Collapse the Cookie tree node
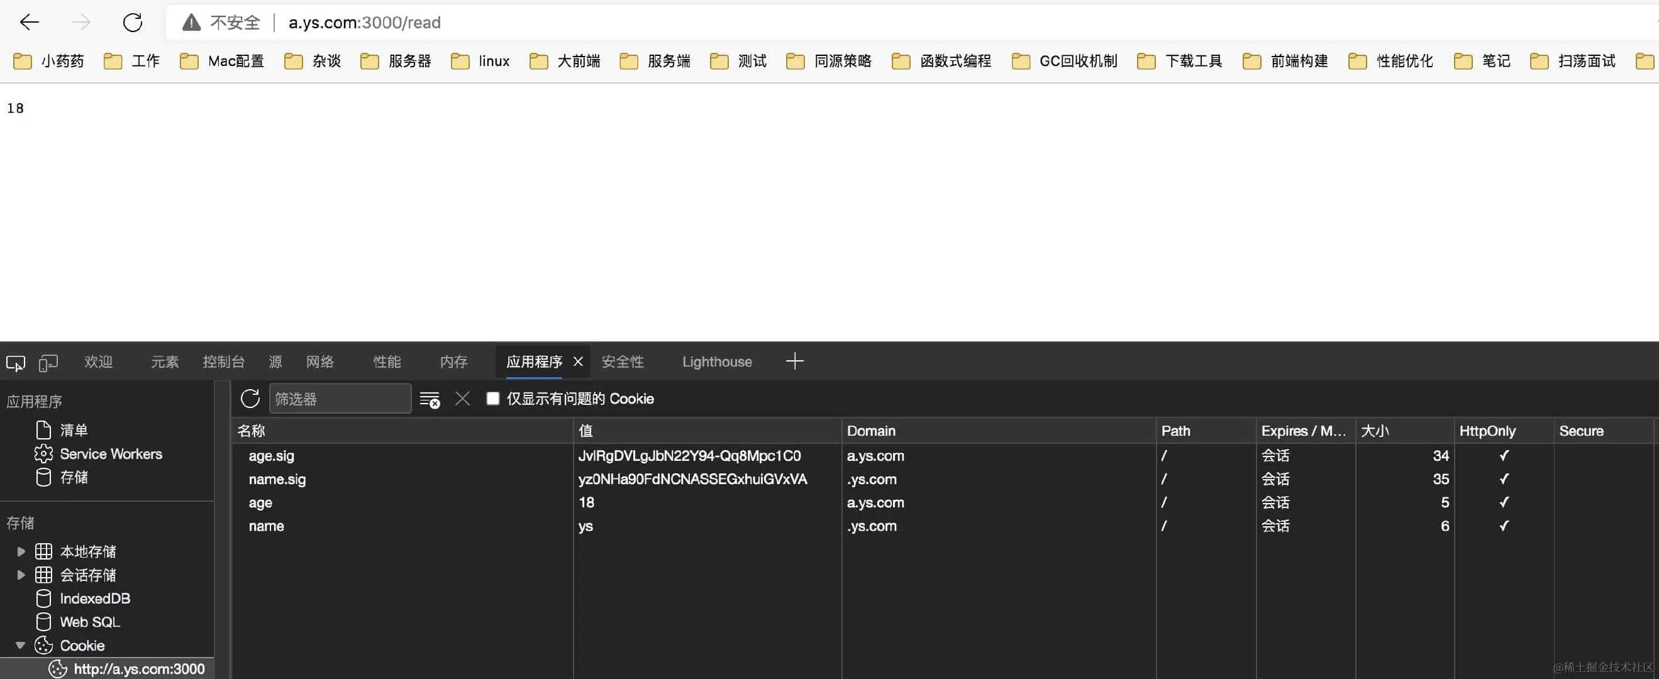The width and height of the screenshot is (1659, 679). point(21,645)
